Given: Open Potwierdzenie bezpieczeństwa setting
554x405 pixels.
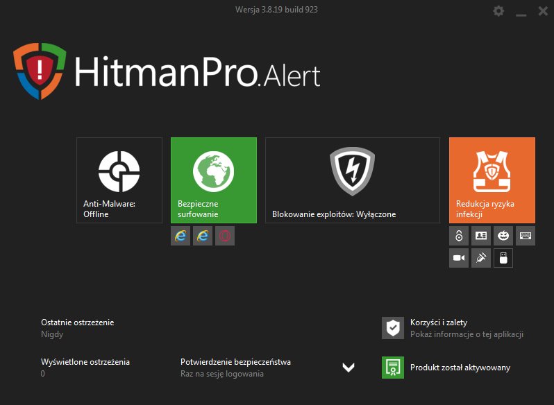Looking at the screenshot, I should (x=235, y=362).
